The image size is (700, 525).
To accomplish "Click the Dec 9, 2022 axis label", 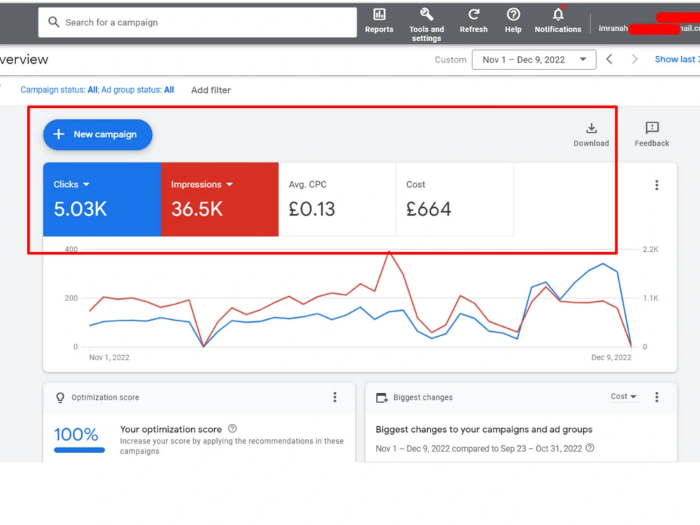I will [611, 357].
